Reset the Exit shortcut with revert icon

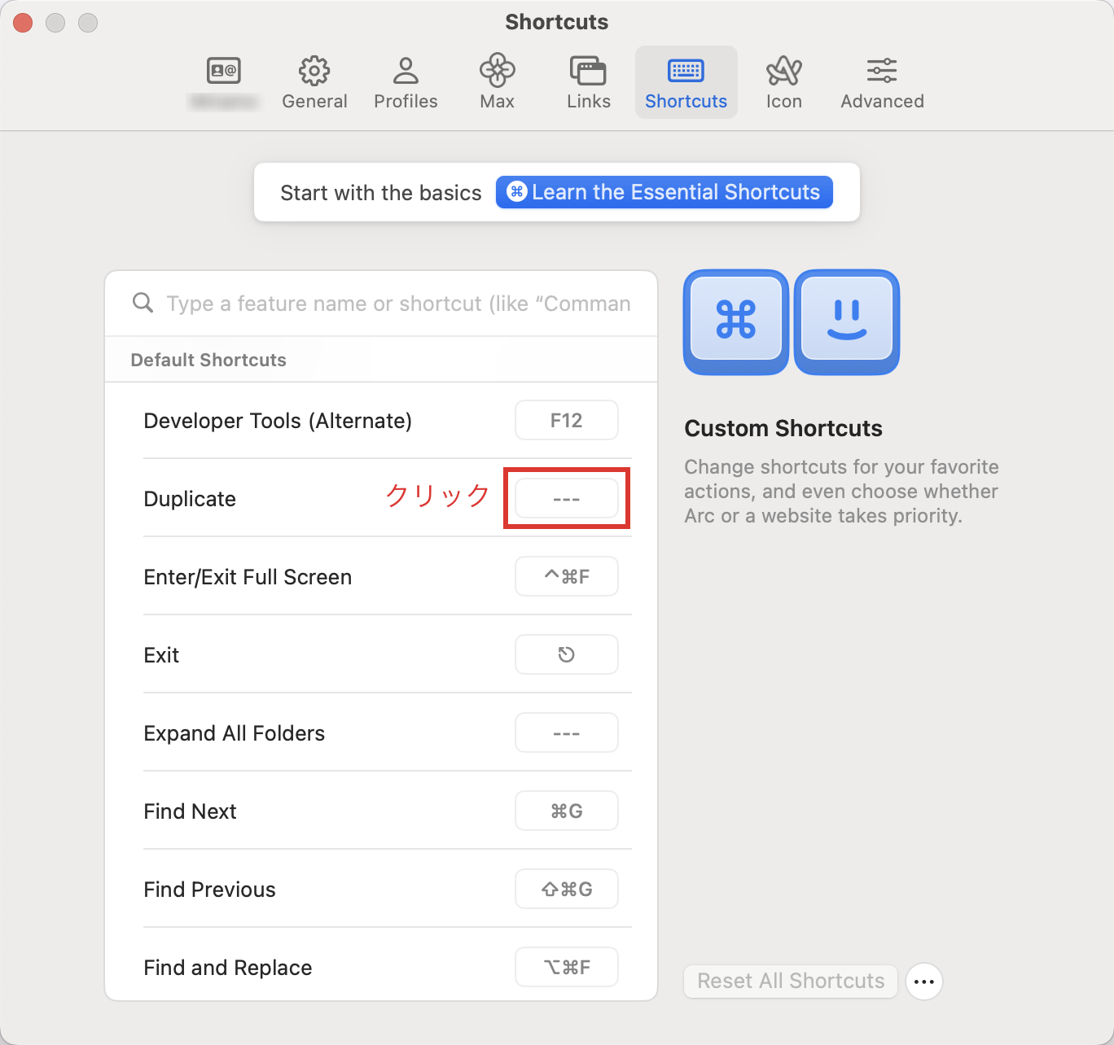tap(566, 654)
